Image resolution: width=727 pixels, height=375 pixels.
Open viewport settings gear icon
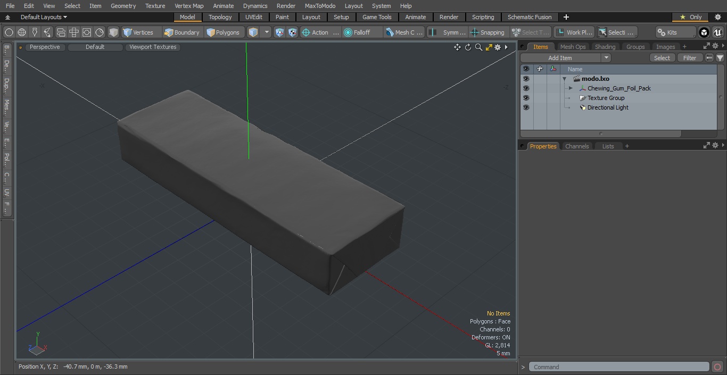[498, 47]
